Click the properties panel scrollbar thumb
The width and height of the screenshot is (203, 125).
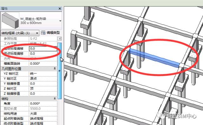(x=60, y=71)
